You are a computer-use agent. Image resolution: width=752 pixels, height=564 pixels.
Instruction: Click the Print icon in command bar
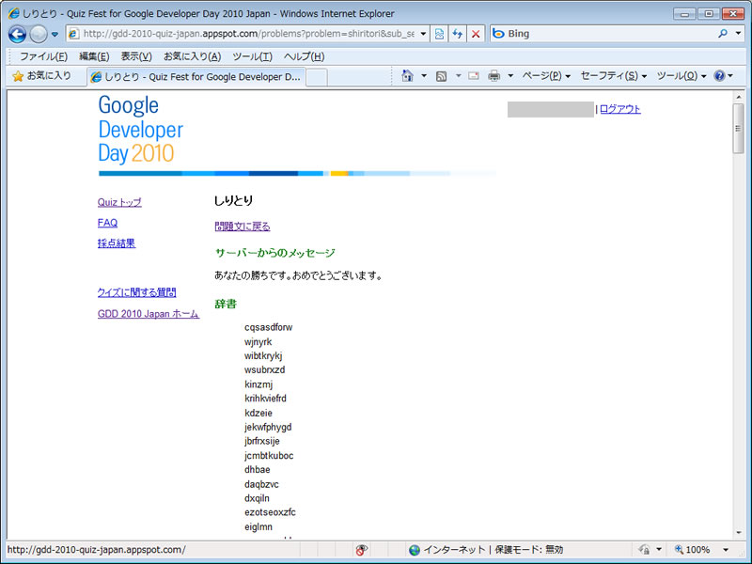[x=494, y=76]
